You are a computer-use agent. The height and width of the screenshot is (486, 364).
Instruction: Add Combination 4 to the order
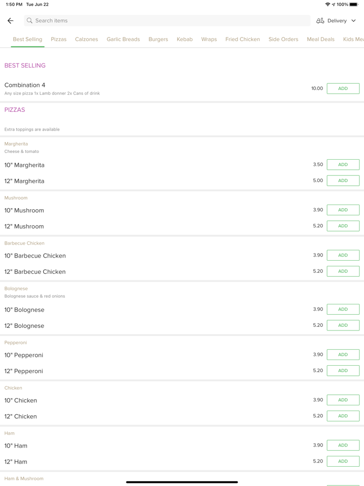[x=343, y=88]
